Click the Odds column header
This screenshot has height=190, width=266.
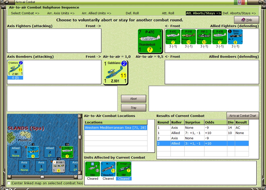click(216, 122)
